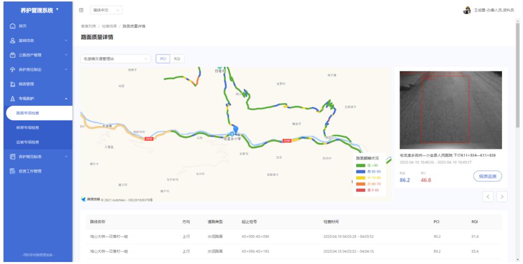Click the 基础信息 person icon
This screenshot has width=523, height=264.
[12, 40]
